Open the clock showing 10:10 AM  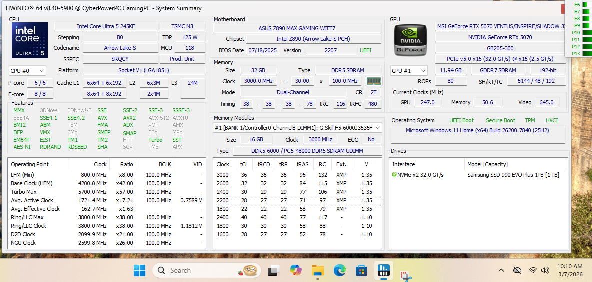click(x=570, y=270)
